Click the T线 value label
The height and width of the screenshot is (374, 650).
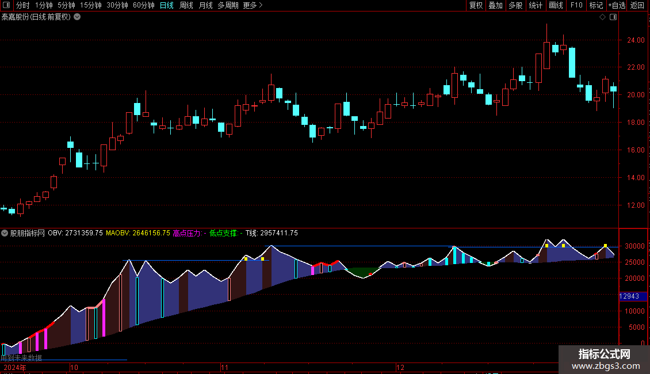tap(272, 233)
